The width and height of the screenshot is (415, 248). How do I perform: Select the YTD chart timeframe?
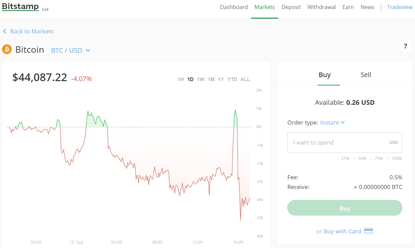[x=232, y=79]
